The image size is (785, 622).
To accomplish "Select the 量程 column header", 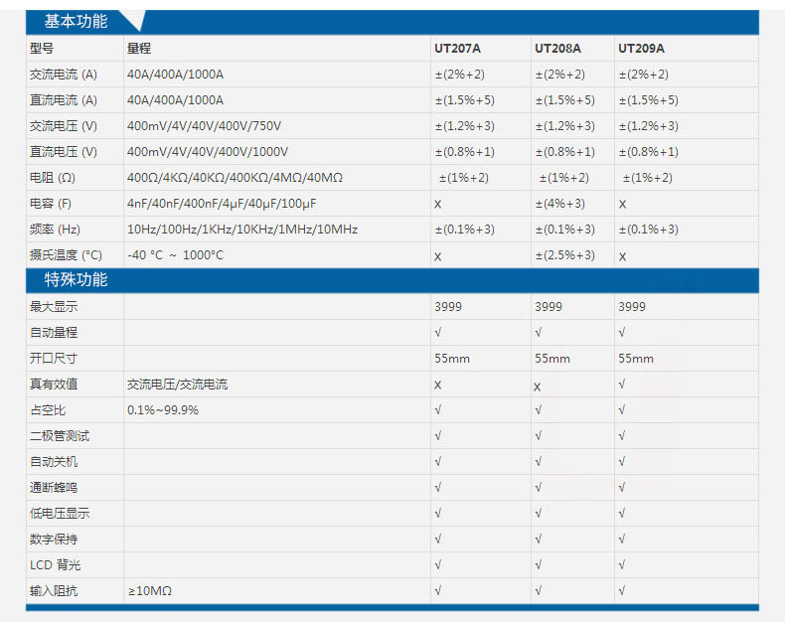I will pos(139,49).
